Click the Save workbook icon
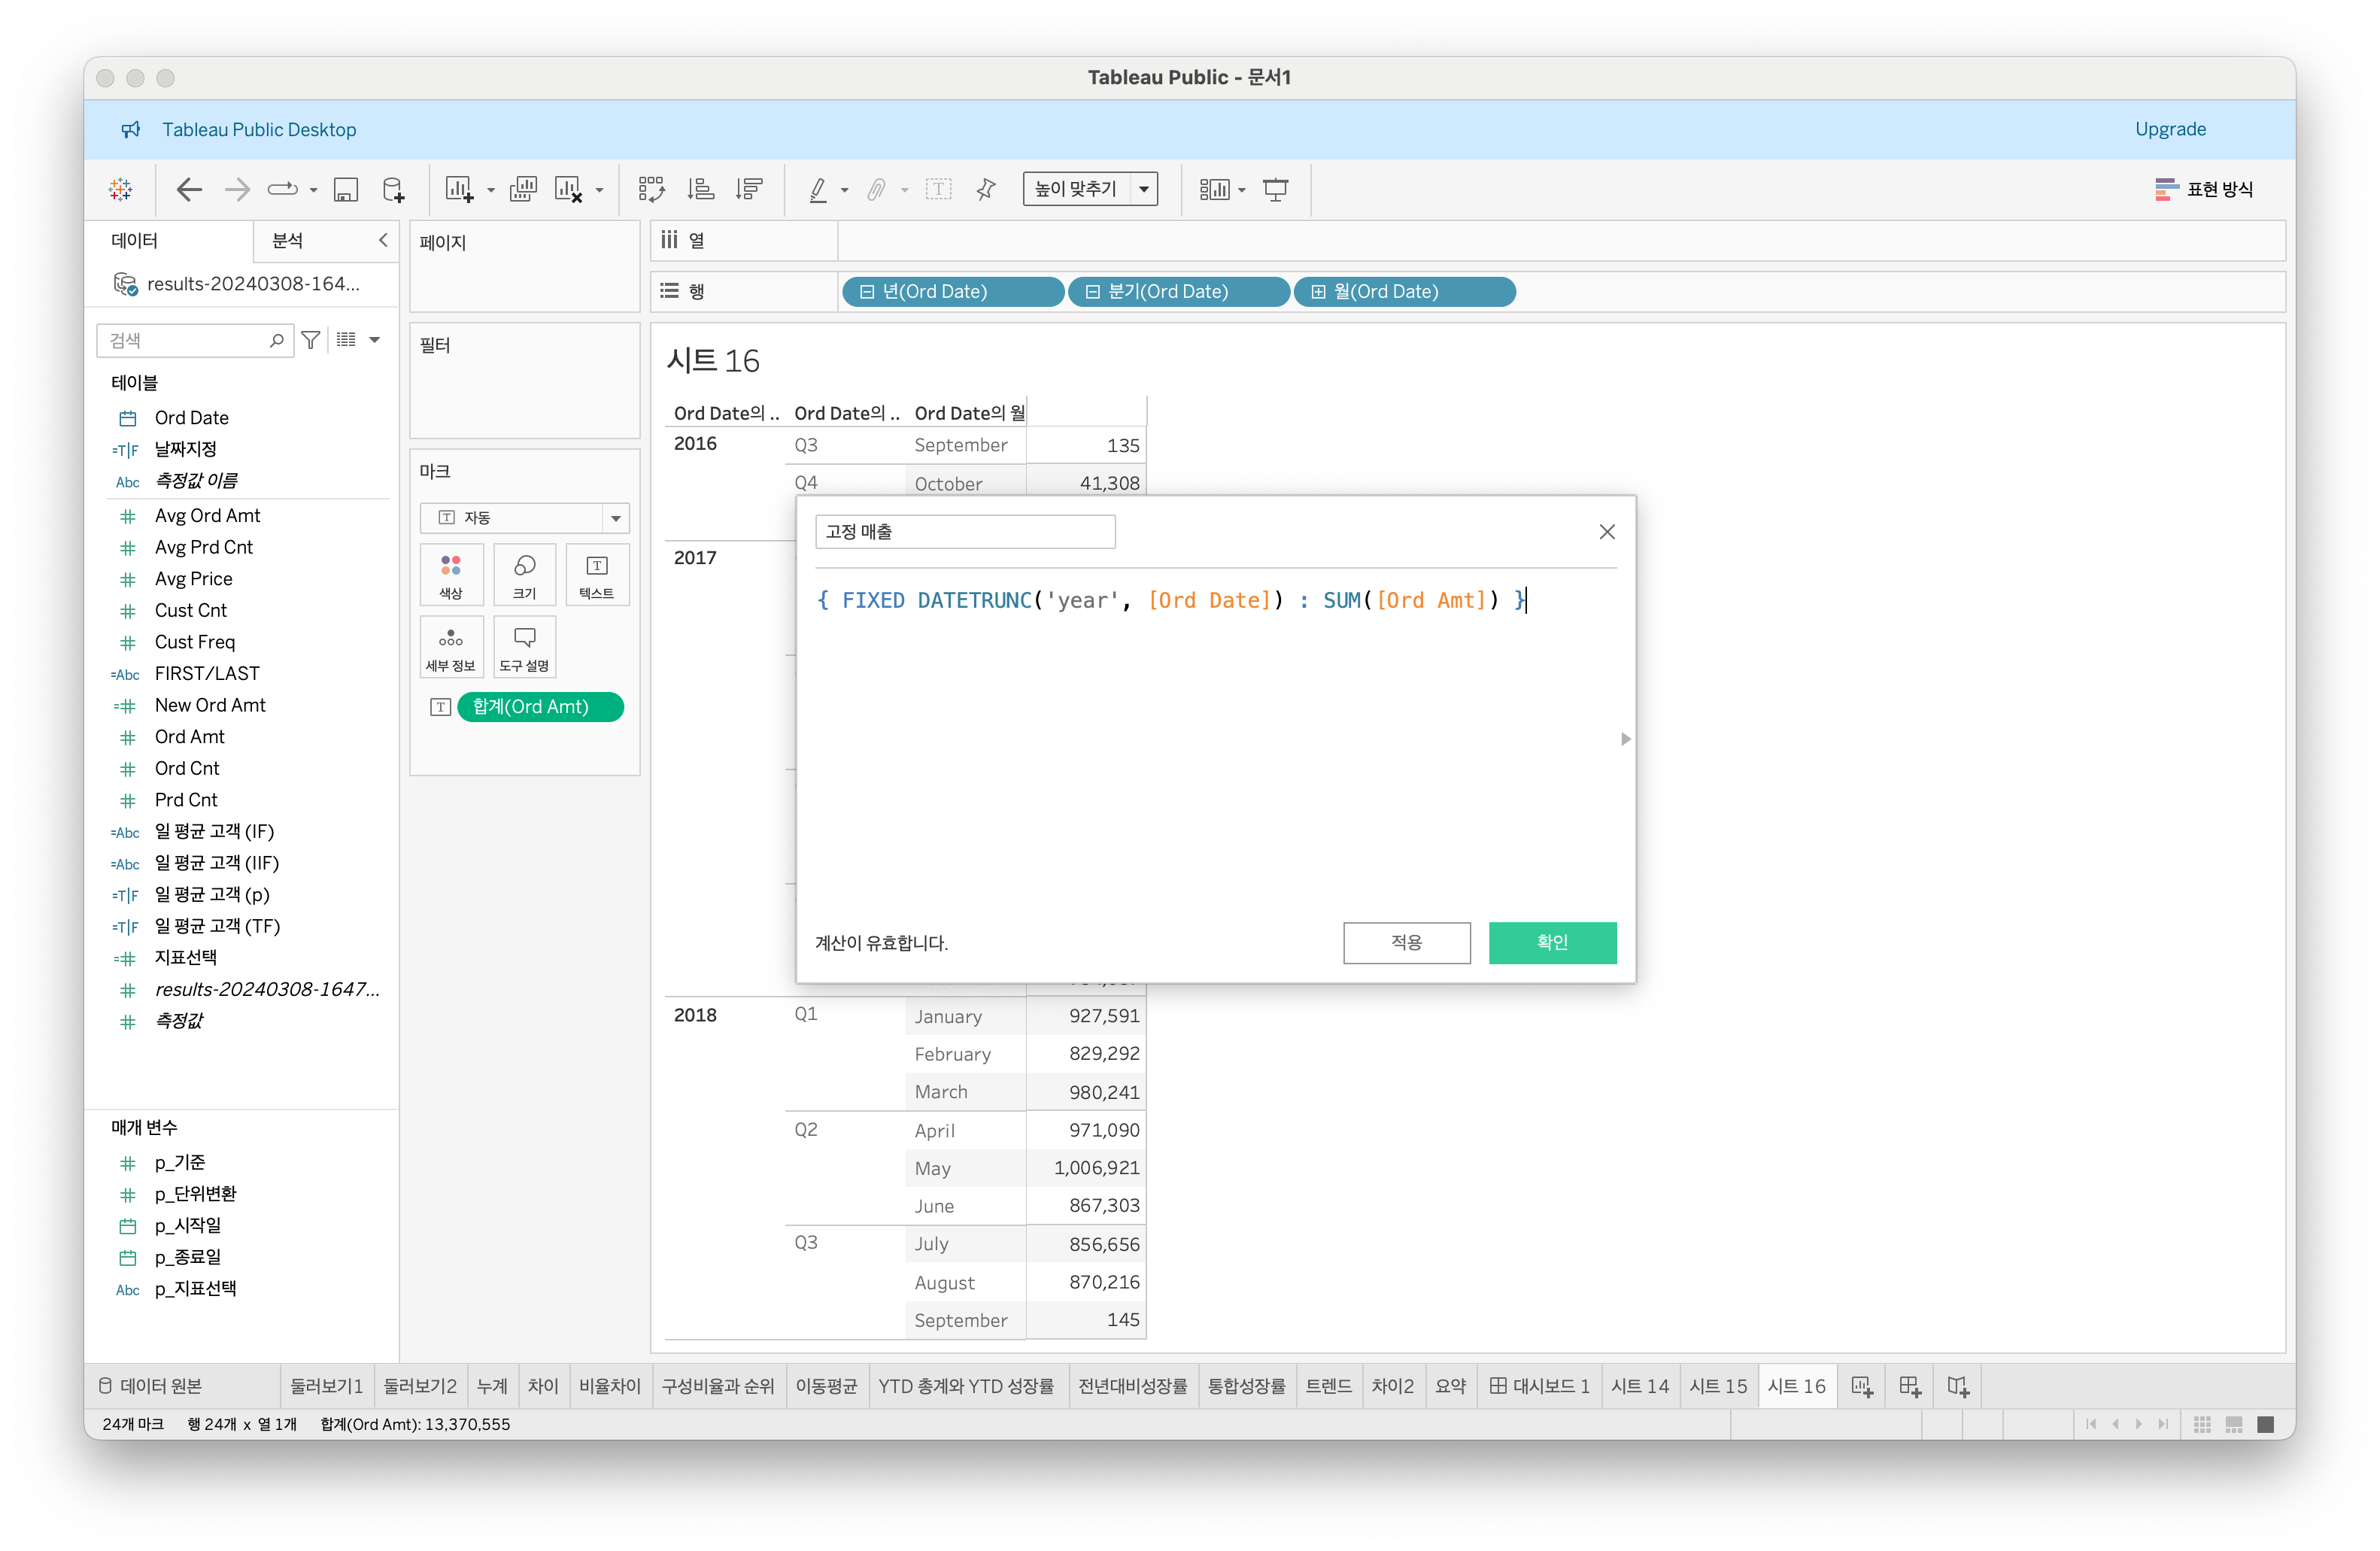Viewport: 2380px width, 1551px height. [x=346, y=190]
